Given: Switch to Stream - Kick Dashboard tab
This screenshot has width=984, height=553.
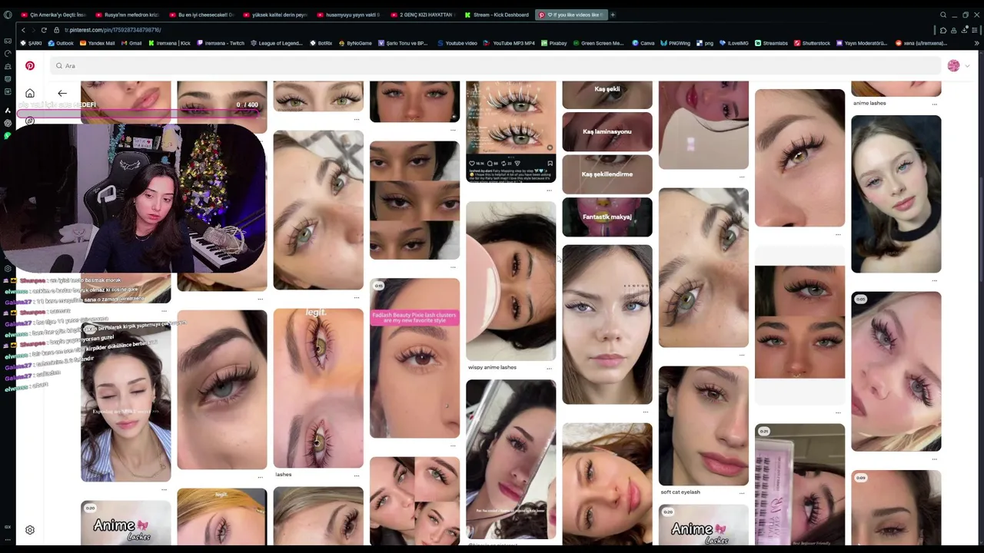Looking at the screenshot, I should [x=497, y=15].
